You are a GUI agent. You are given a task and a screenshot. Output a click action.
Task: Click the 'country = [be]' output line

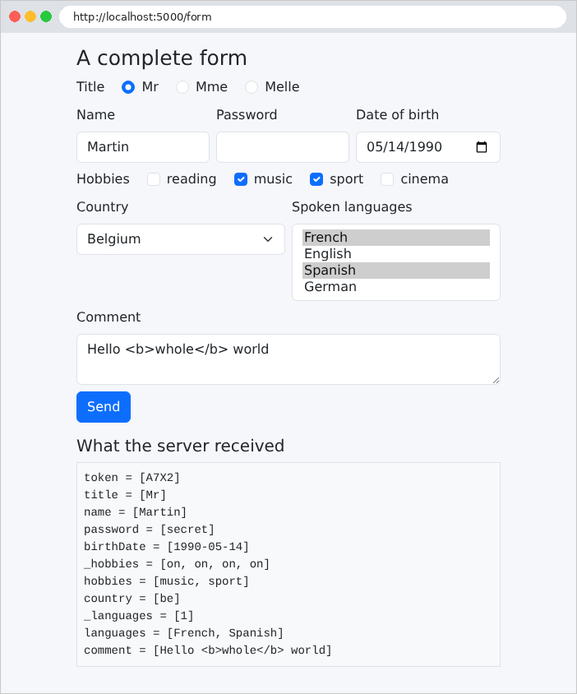[132, 599]
